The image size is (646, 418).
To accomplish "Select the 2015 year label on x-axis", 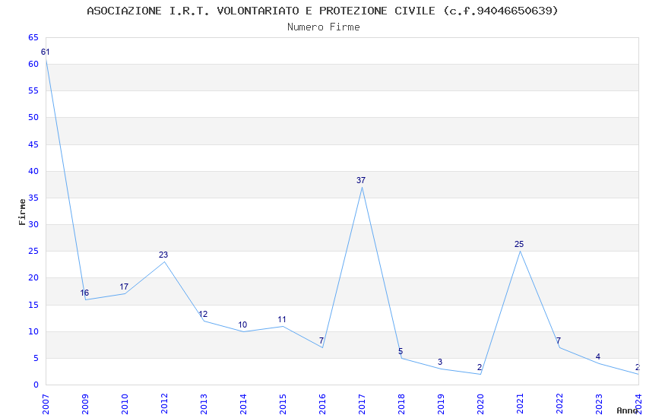I will pyautogui.click(x=283, y=404).
